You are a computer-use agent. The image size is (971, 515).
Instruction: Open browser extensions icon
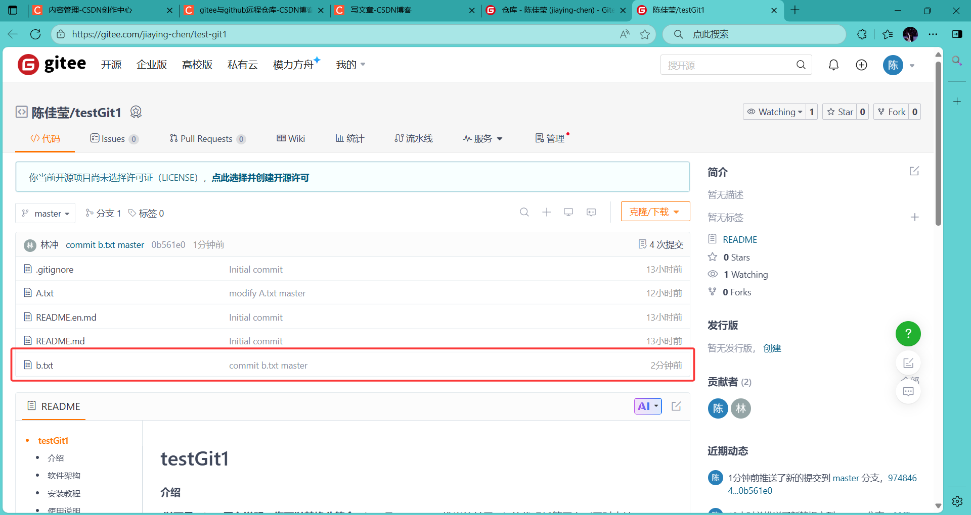[x=862, y=34]
